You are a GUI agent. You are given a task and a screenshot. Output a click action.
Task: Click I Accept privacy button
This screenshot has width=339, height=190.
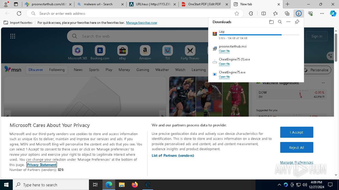coord(297,132)
